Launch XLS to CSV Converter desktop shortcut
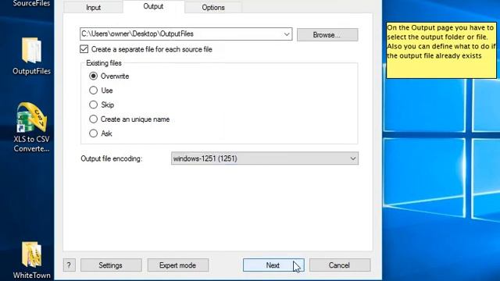The height and width of the screenshot is (281, 500). click(31, 126)
